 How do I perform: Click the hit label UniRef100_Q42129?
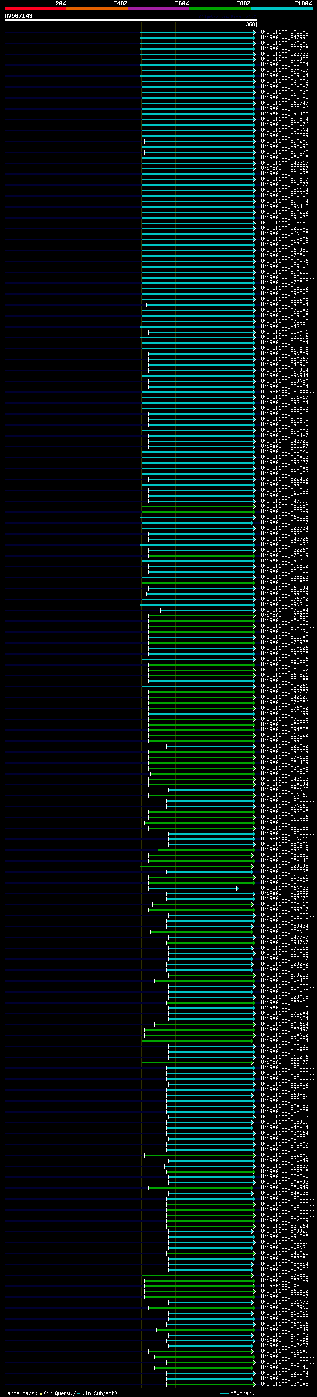click(284, 697)
